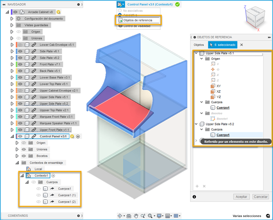This screenshot has height=220, width=273.
Task: Click blue color bar of Arcade Cabinet v8
Action: coord(12,12)
